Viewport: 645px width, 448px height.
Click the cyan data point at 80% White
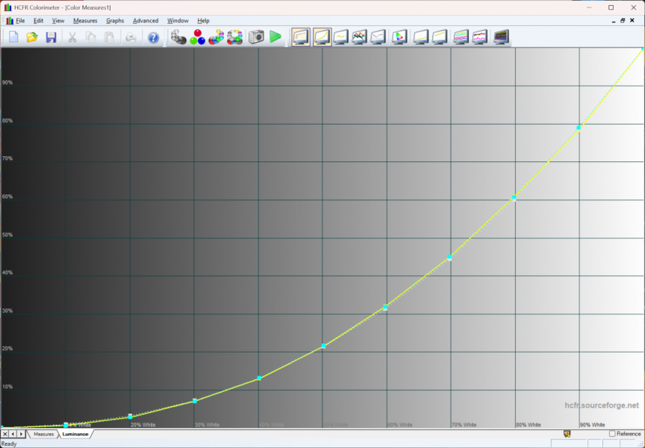click(x=514, y=197)
